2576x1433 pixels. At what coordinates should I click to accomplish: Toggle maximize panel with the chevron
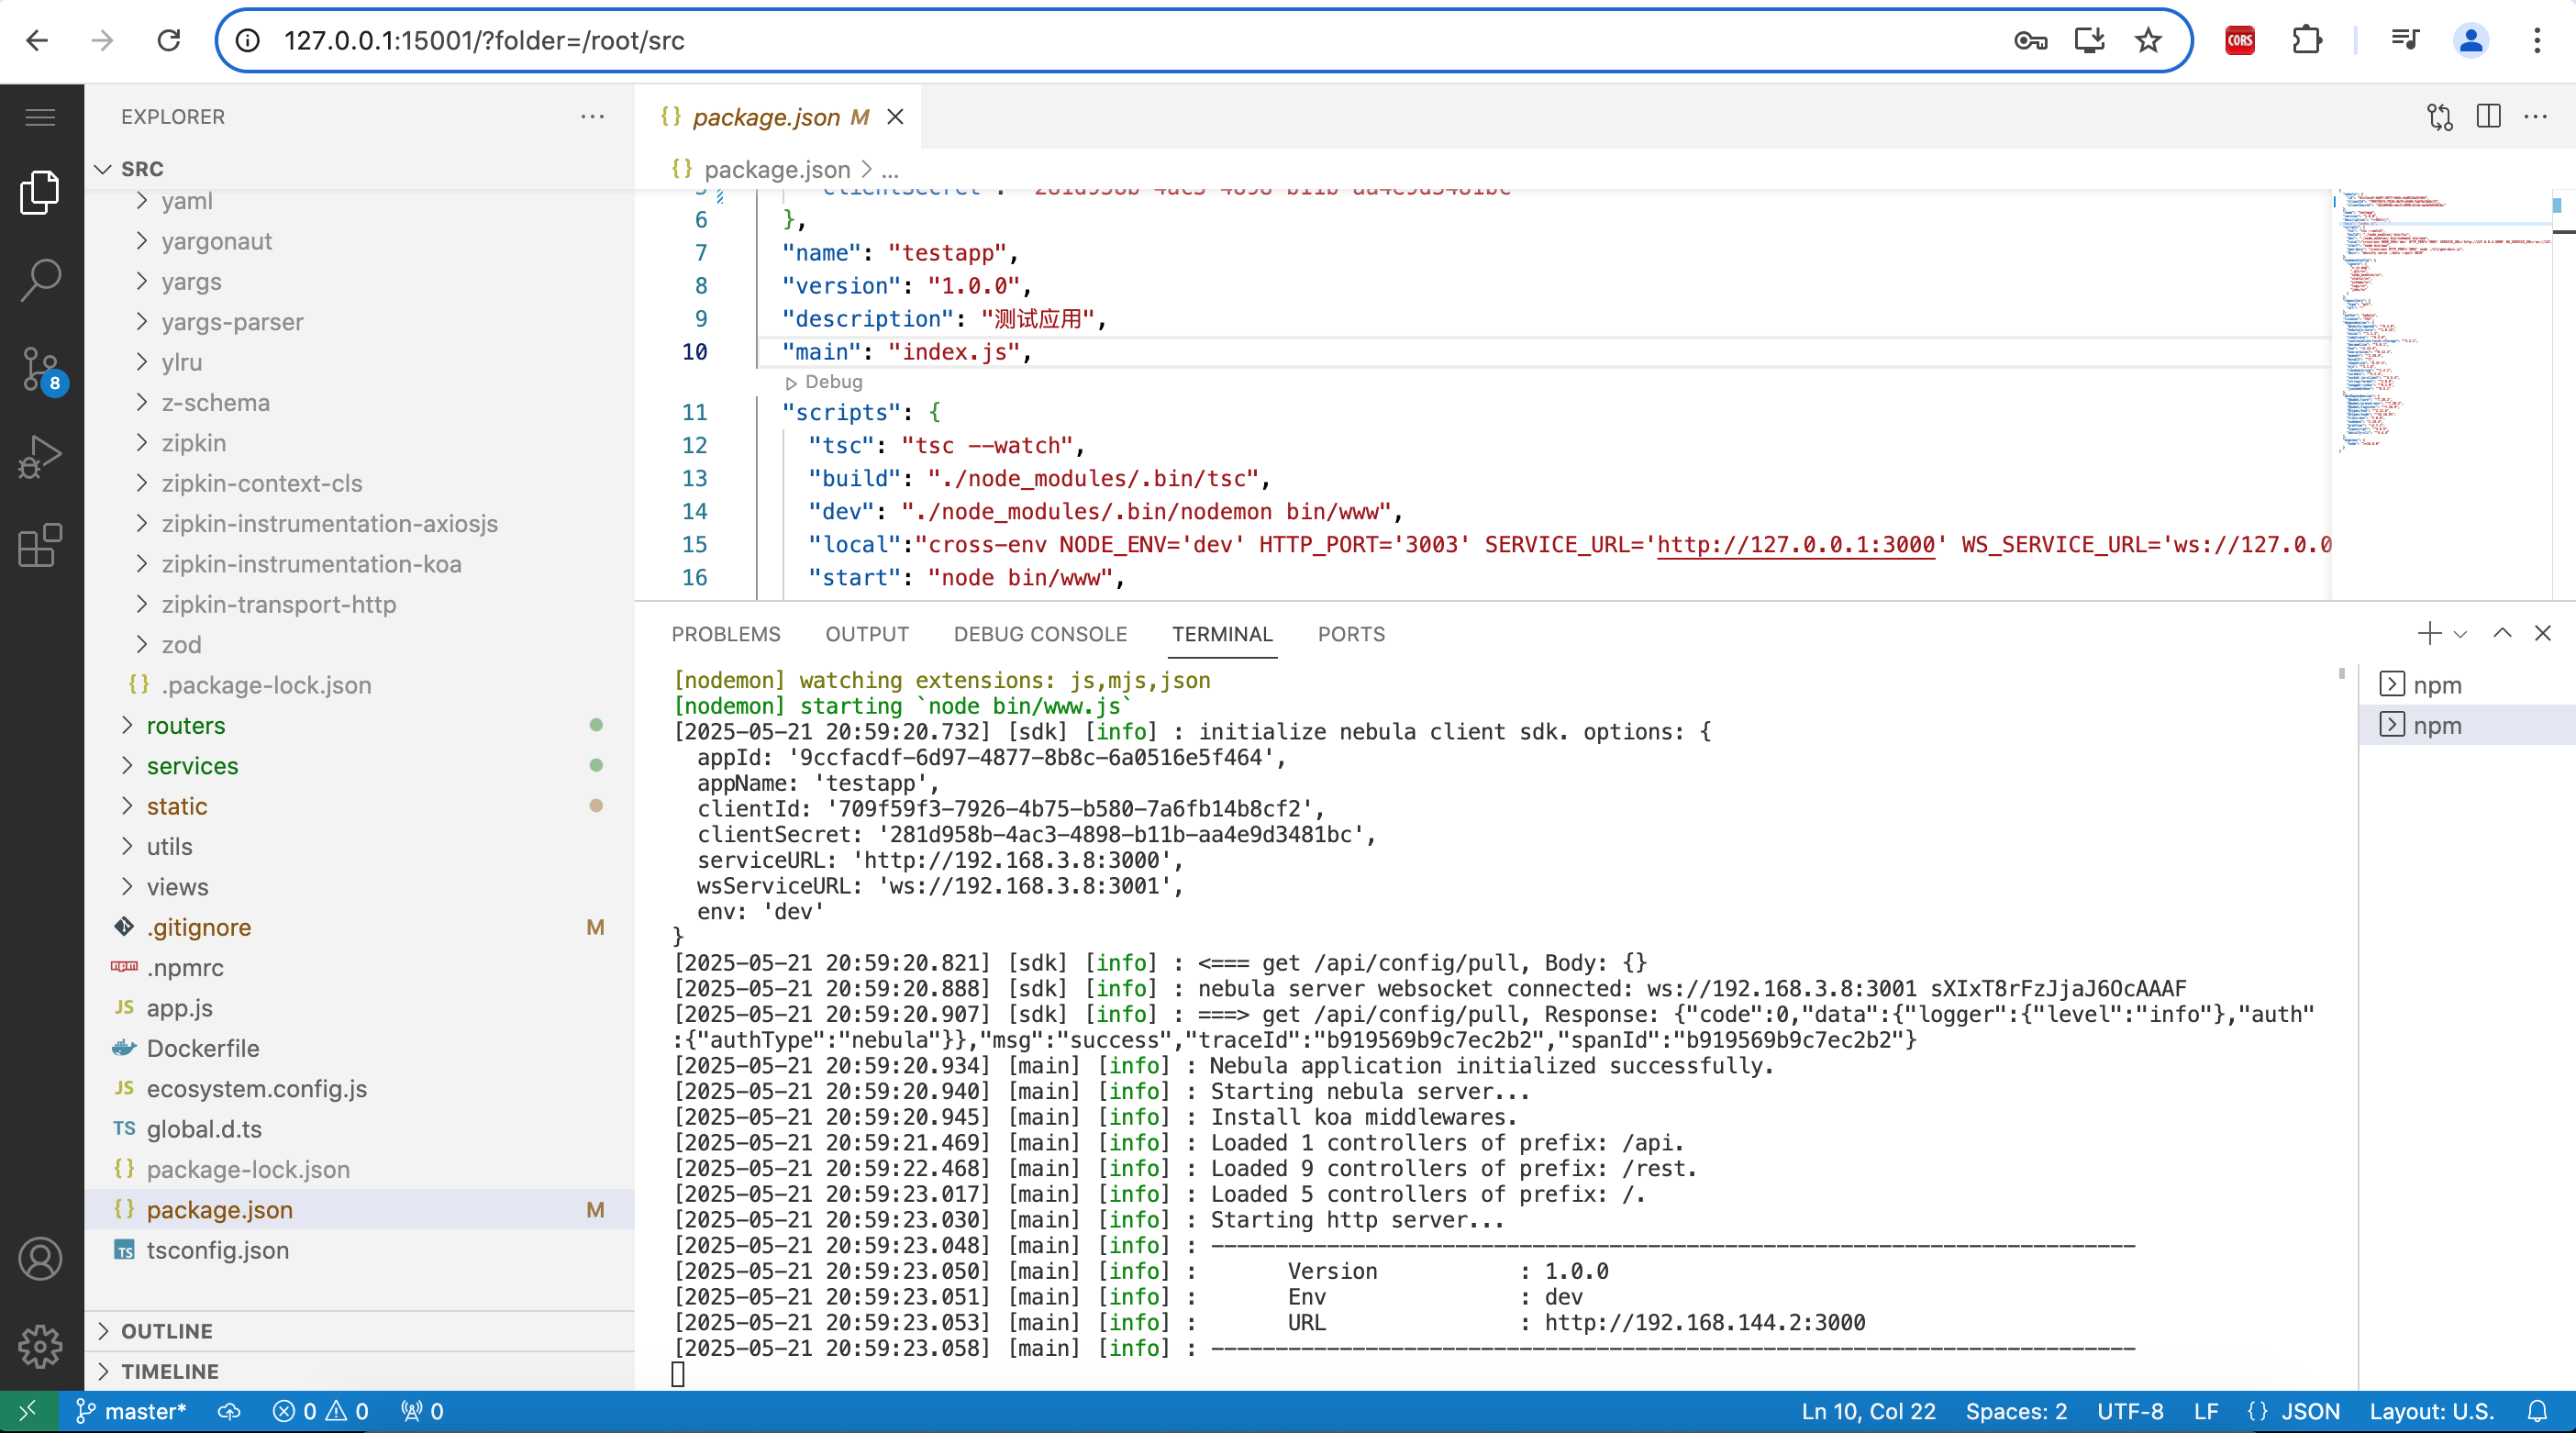pyautogui.click(x=2502, y=633)
